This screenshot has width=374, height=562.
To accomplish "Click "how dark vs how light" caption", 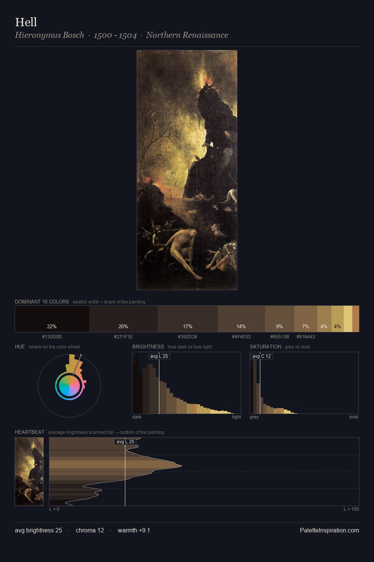I will [x=190, y=347].
